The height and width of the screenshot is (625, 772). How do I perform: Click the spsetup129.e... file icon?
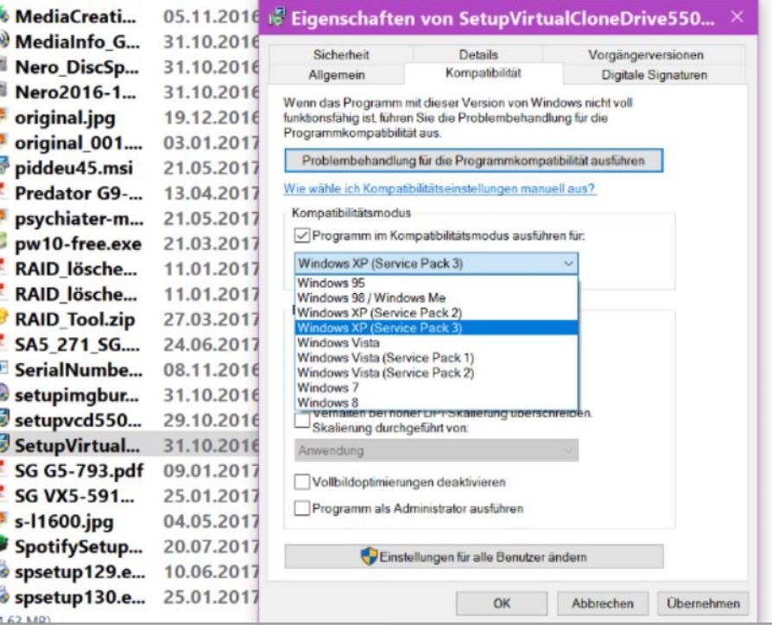coord(4,571)
